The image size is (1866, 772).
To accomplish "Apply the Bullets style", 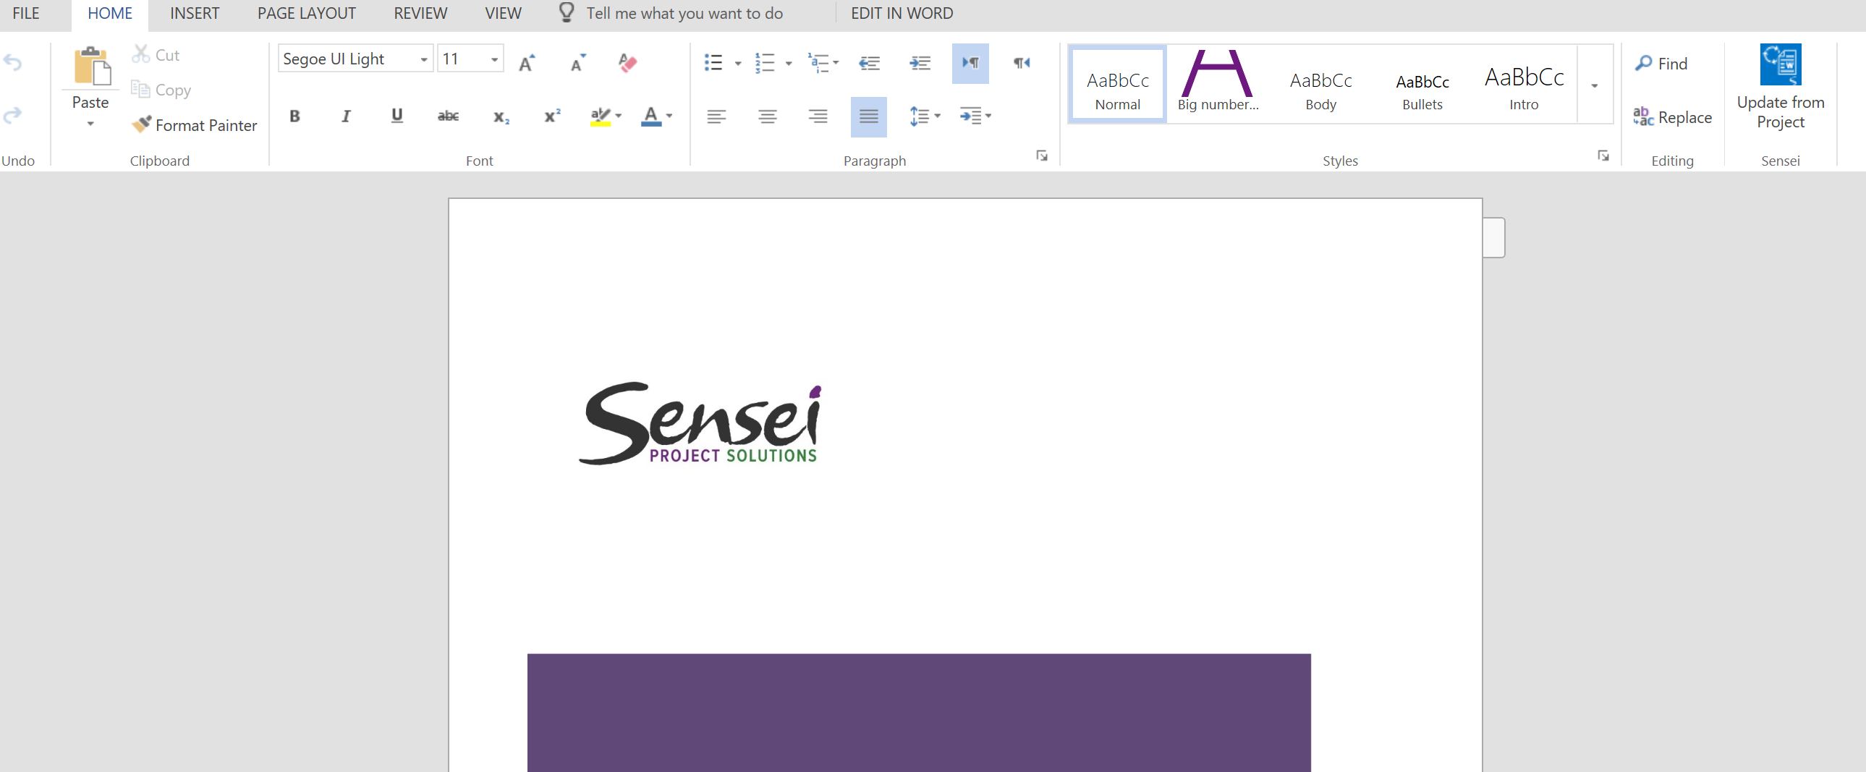I will pyautogui.click(x=1422, y=85).
